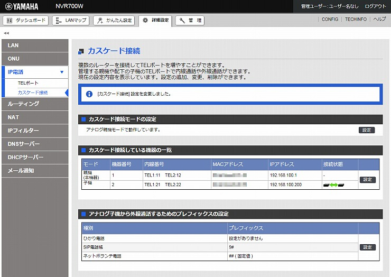Screen dimensions: 391x277
Task: Open the LAN sidebar menu
Action: pos(35,45)
